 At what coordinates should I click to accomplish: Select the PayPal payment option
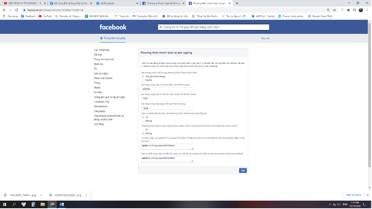point(143,80)
